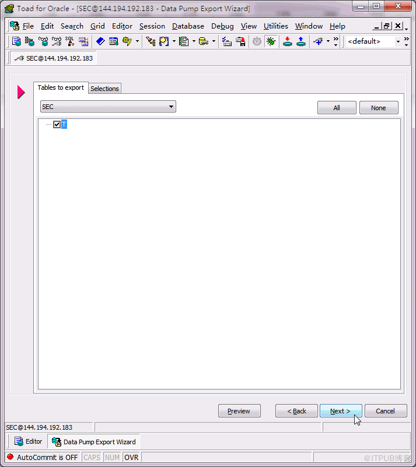Click the glasses with wrench toolbar icon
Screen dimensions: 416x467
57,41
